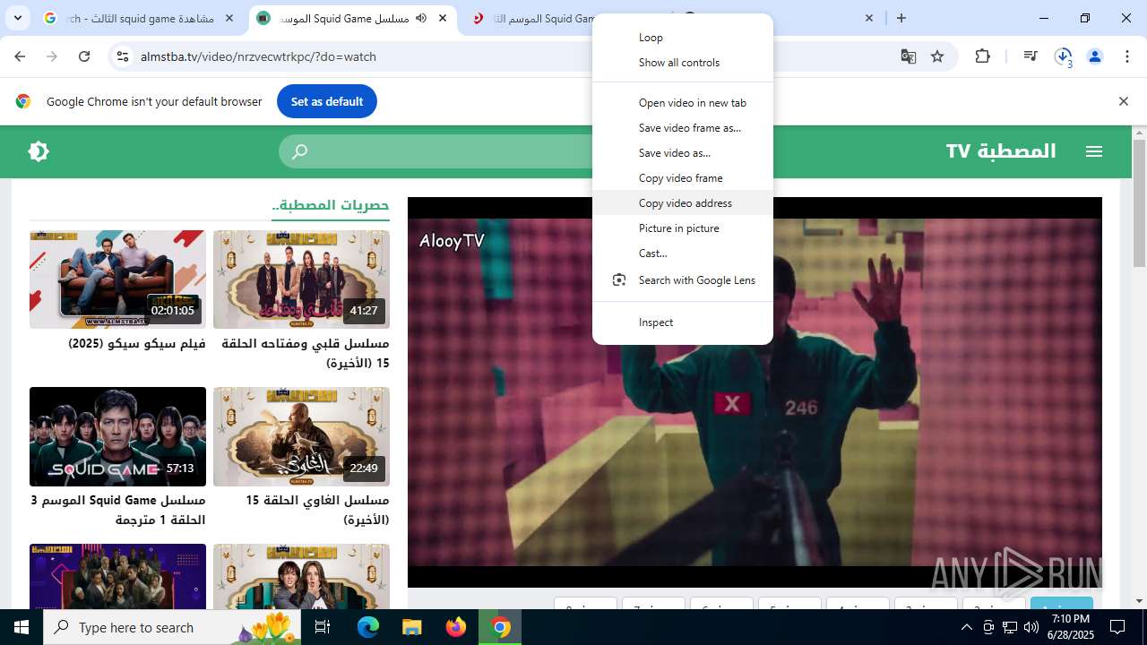Open the قلبي ومفتاحه thumbnail (41:27)
The height and width of the screenshot is (645, 1147).
click(x=301, y=279)
